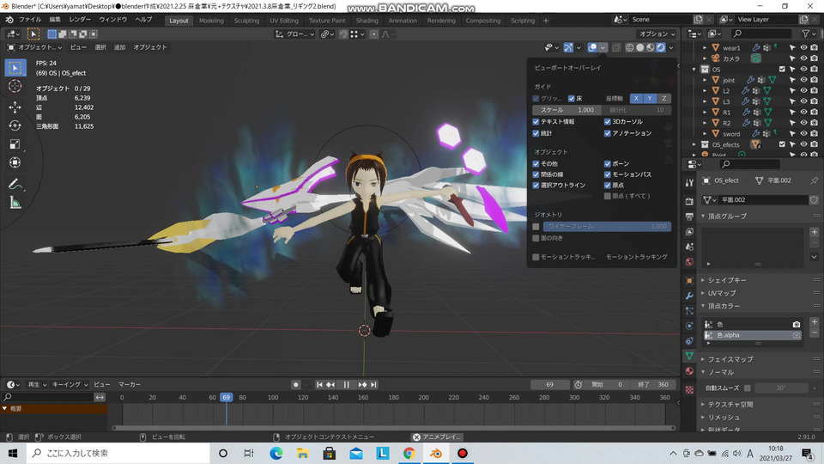
Task: Enable the ワイヤーフレーム geometry checkbox
Action: click(x=536, y=226)
